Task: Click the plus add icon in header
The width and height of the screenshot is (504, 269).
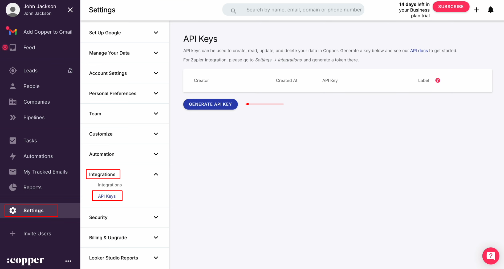Action: click(x=477, y=10)
